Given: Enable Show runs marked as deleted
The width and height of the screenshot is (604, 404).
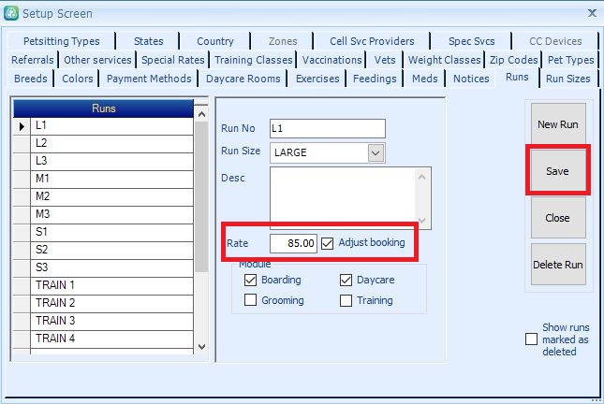Looking at the screenshot, I should tap(532, 339).
